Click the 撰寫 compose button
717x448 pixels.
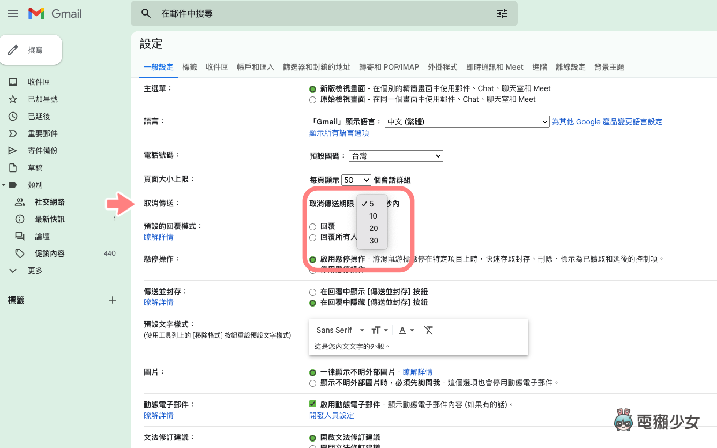[x=31, y=50]
